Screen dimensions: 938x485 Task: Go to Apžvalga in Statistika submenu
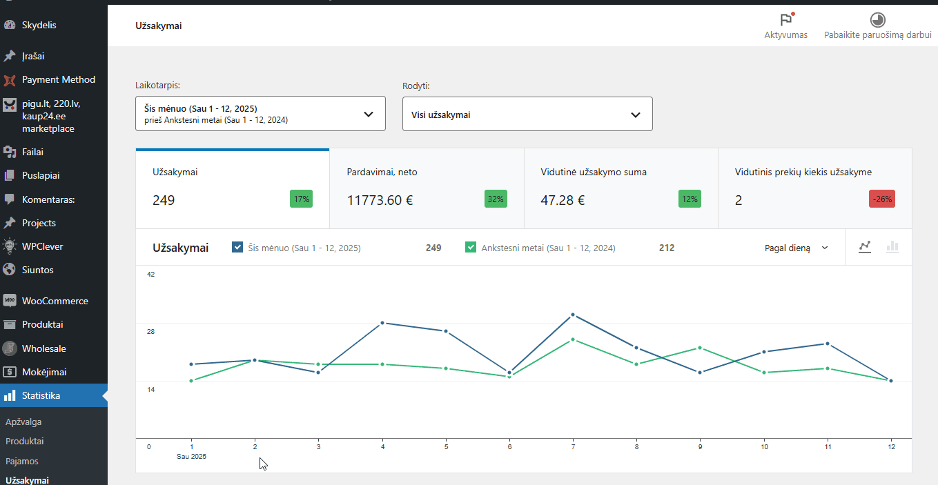(23, 422)
